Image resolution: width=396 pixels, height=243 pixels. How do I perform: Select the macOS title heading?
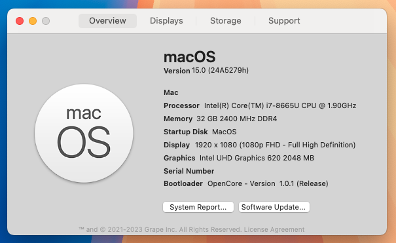click(189, 57)
